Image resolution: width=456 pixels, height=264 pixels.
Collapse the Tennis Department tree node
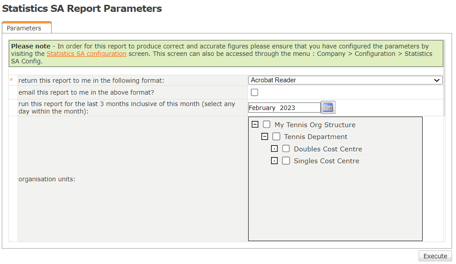click(x=264, y=136)
